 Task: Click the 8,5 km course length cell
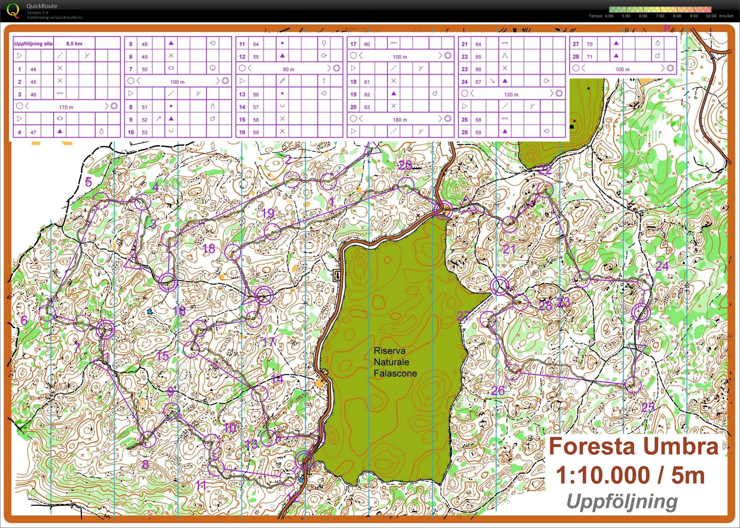pos(74,43)
